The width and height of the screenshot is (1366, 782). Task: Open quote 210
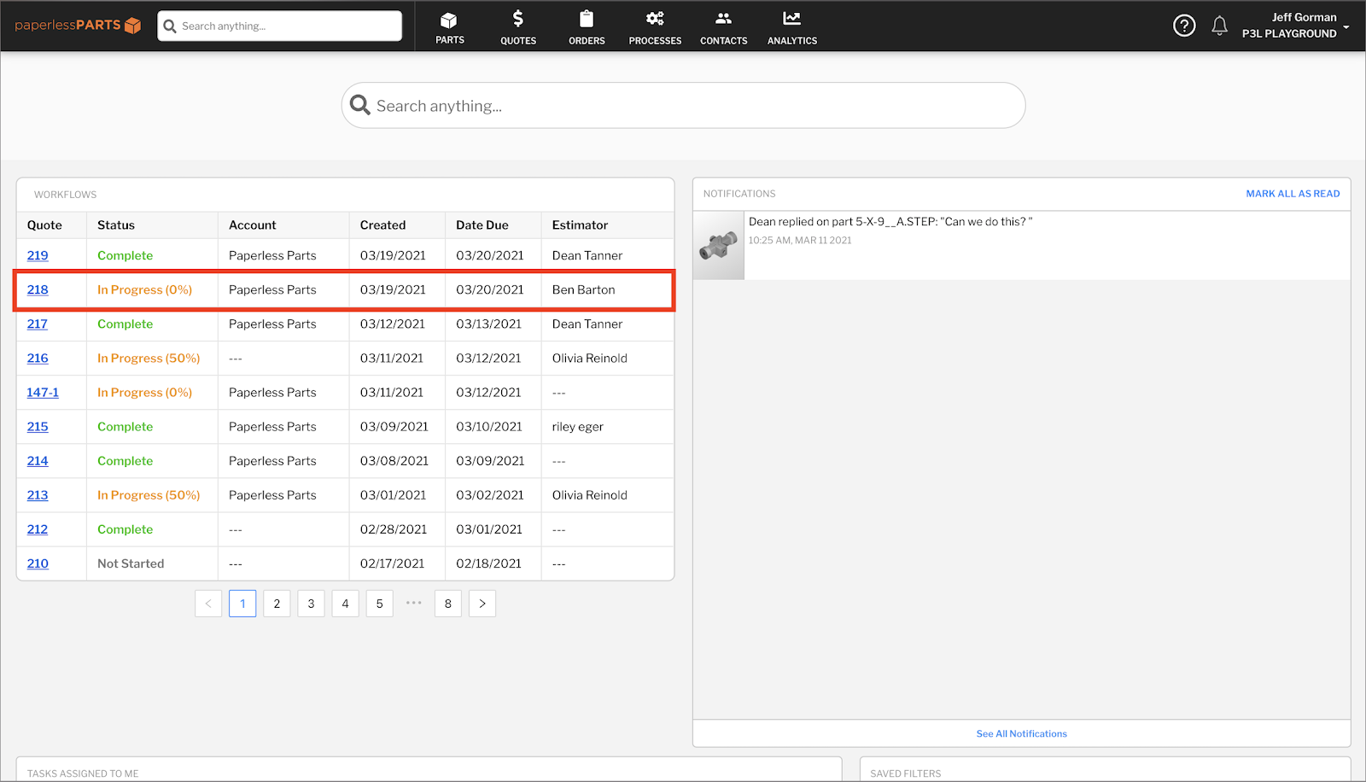(38, 563)
